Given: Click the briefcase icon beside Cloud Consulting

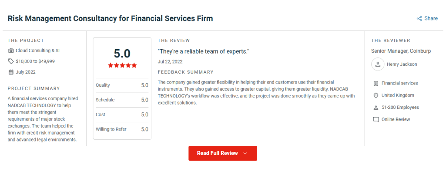Looking at the screenshot, I should pos(11,50).
